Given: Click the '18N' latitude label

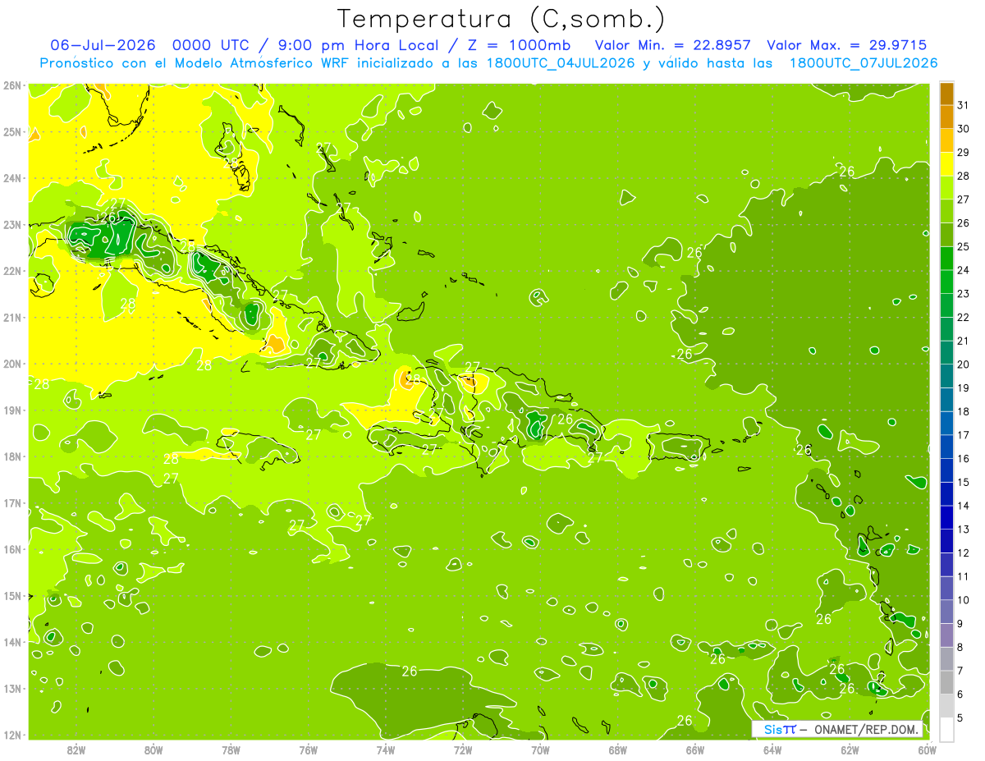Looking at the screenshot, I should pos(11,456).
